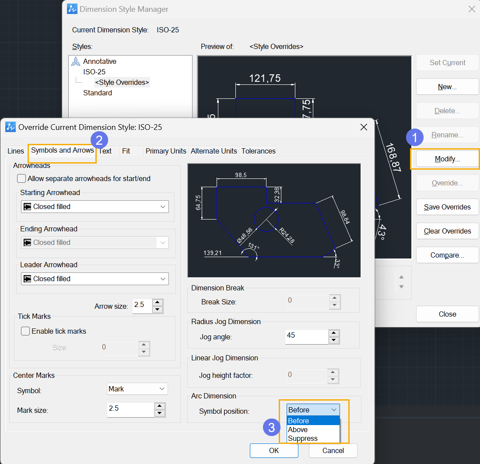Select the ISO-25 style in list
The width and height of the screenshot is (480, 464).
click(94, 72)
